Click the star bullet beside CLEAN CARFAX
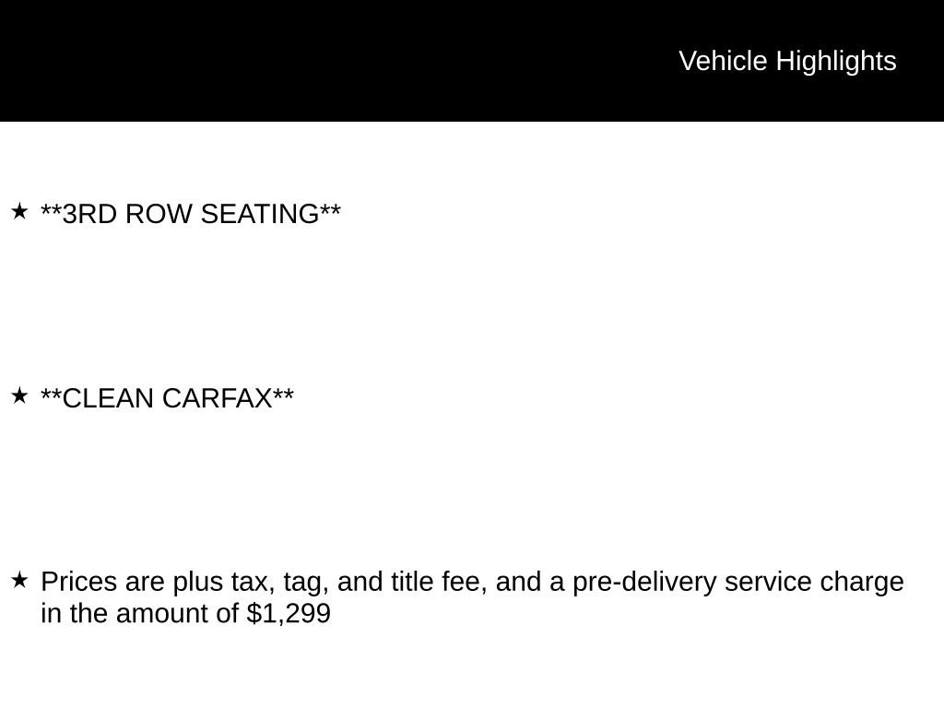This screenshot has height=708, width=944. (x=19, y=396)
